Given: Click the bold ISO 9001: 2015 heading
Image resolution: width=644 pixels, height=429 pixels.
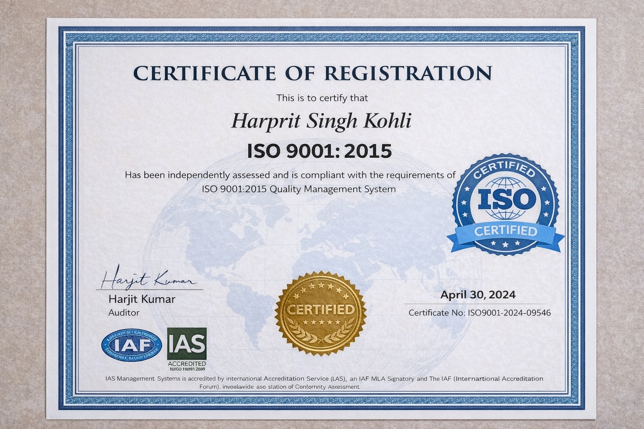Looking at the screenshot, I should (x=319, y=151).
